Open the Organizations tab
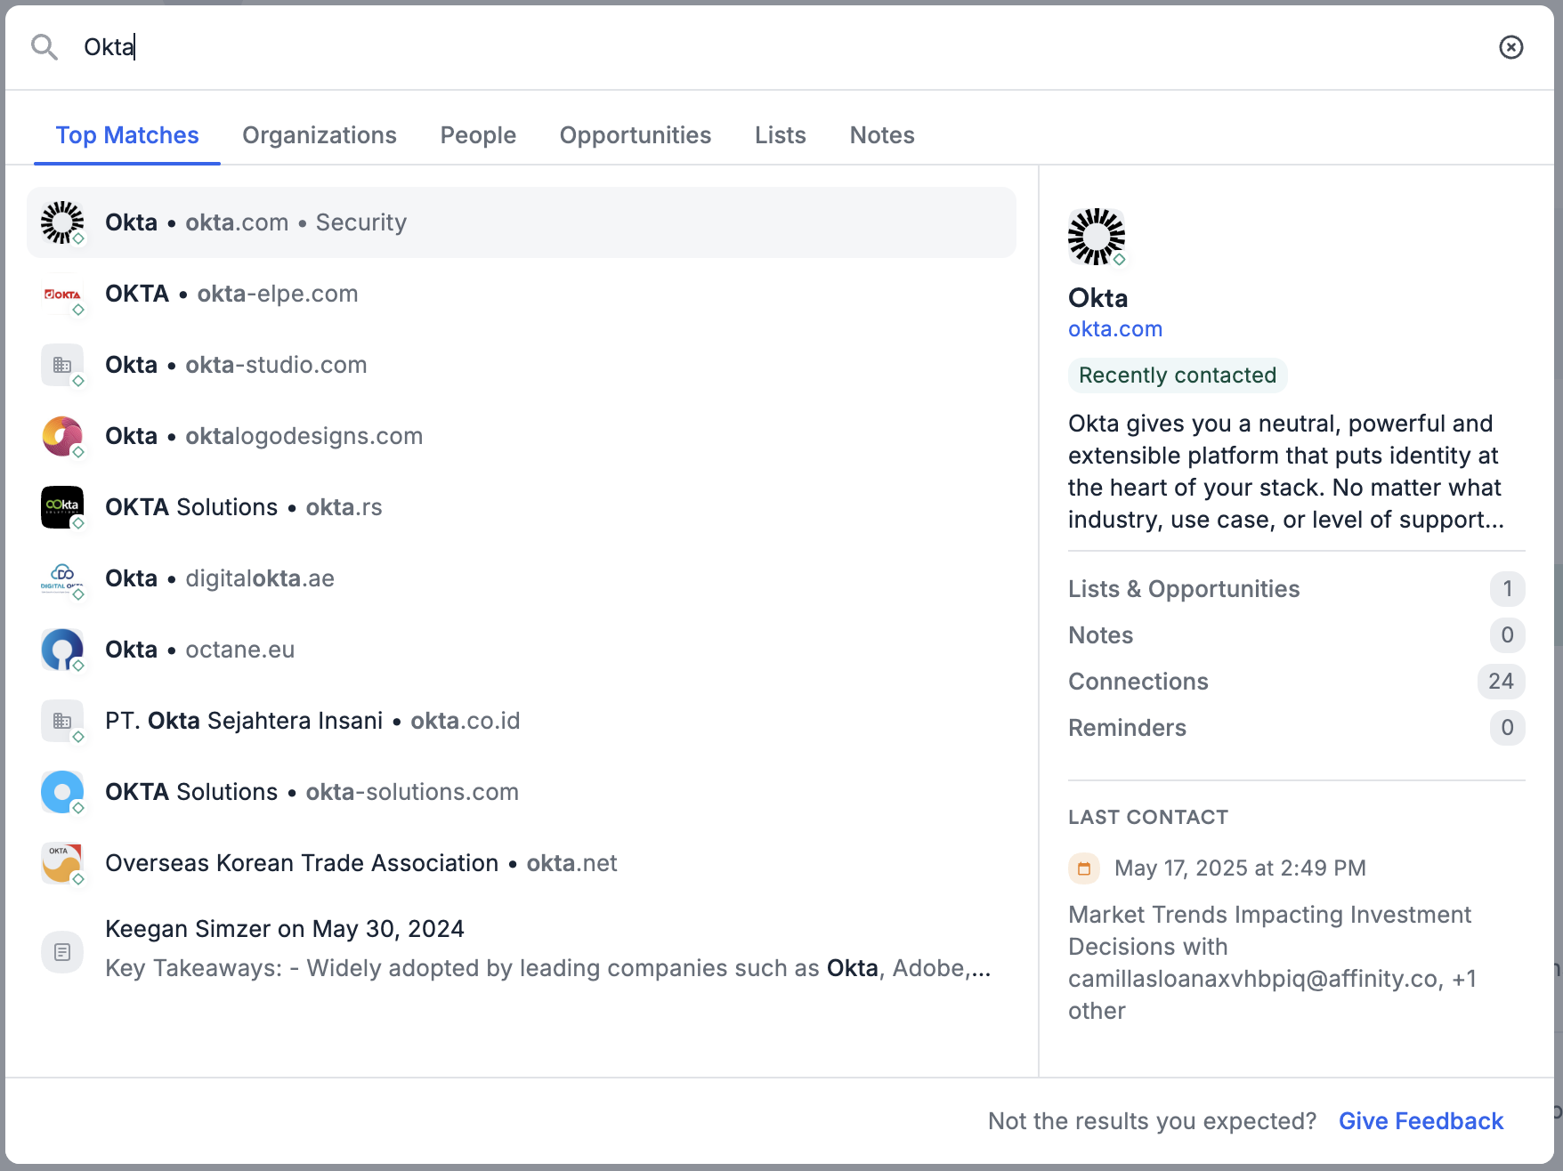1563x1171 pixels. click(x=320, y=135)
